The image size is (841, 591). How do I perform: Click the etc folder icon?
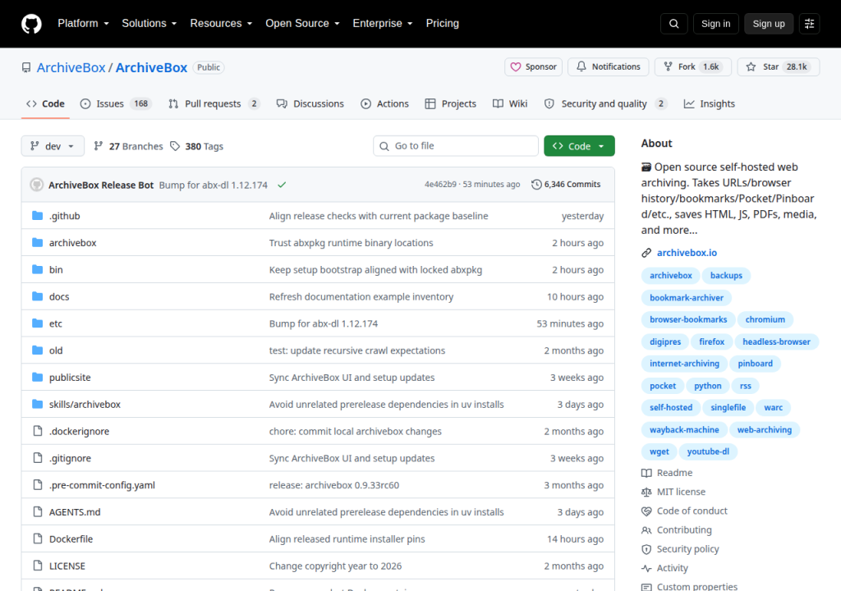pyautogui.click(x=37, y=323)
